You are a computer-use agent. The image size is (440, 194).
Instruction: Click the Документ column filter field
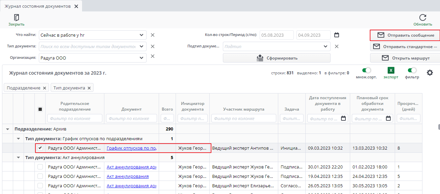131,118
